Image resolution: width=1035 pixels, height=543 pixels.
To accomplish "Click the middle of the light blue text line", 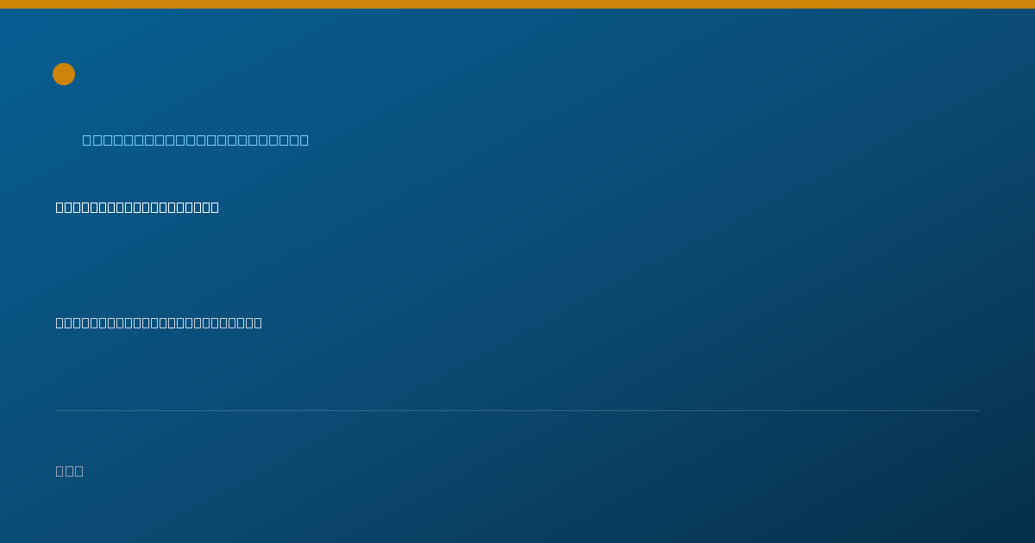I will point(196,140).
